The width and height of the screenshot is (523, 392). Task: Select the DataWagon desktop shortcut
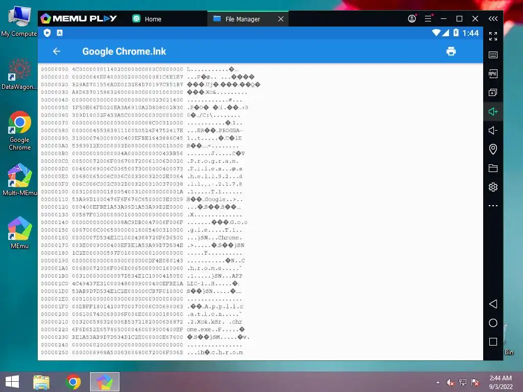point(19,74)
